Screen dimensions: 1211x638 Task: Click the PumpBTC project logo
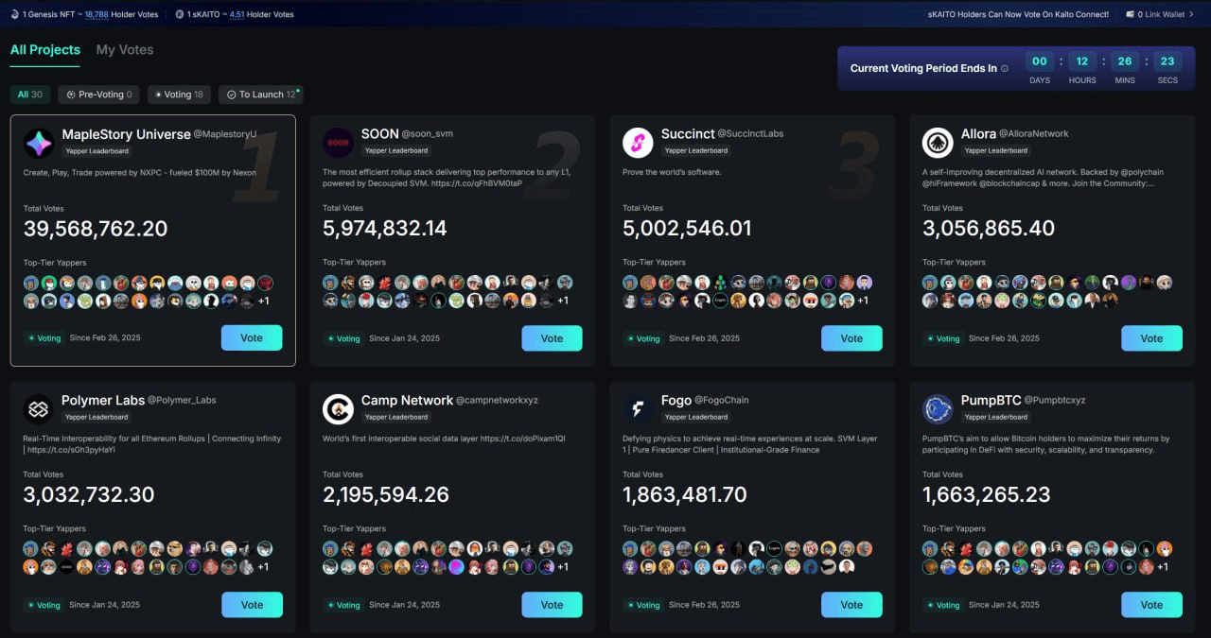[x=938, y=409]
